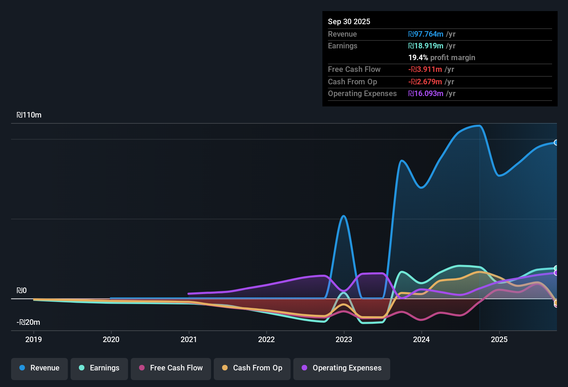568x387 pixels.
Task: Select the Free Cash Flow pink dot icon
Action: point(141,368)
